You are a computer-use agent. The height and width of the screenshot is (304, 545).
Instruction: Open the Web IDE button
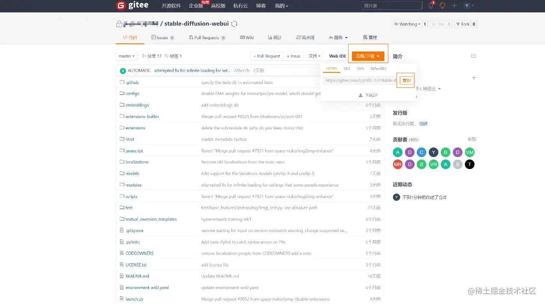pos(337,56)
